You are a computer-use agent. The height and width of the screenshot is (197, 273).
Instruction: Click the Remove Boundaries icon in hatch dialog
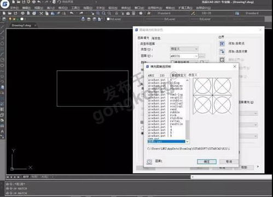[x=222, y=60]
